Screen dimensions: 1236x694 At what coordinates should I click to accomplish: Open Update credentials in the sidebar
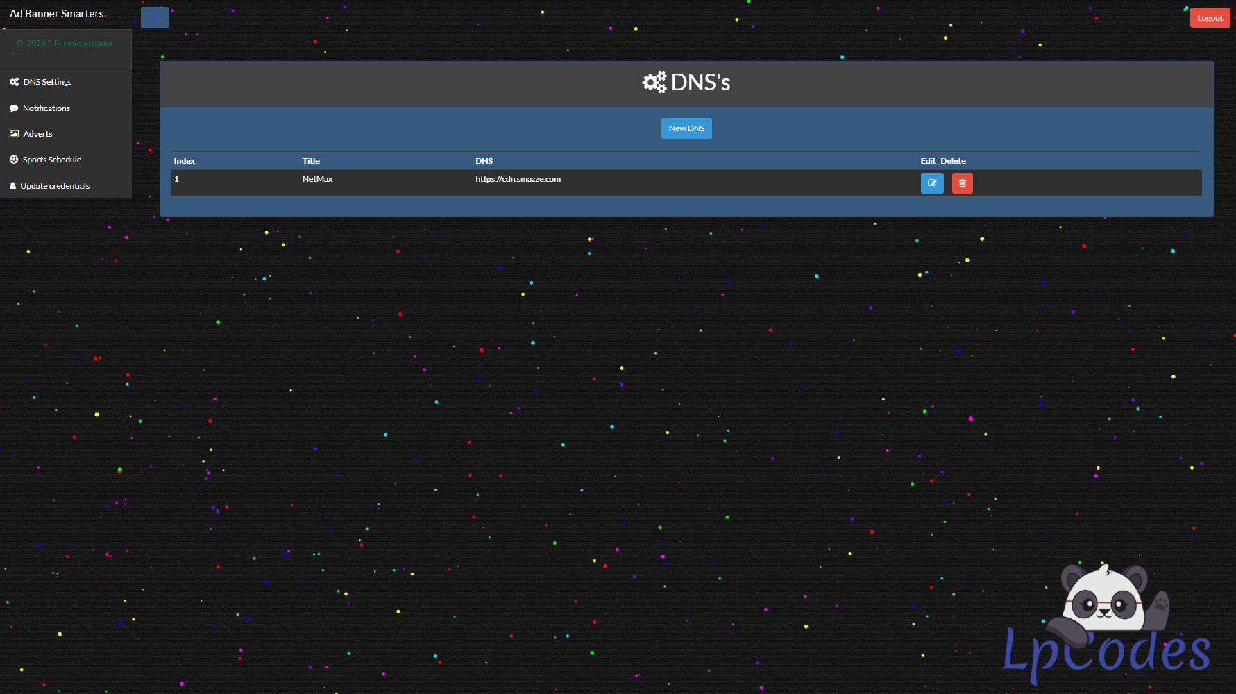[x=55, y=186]
